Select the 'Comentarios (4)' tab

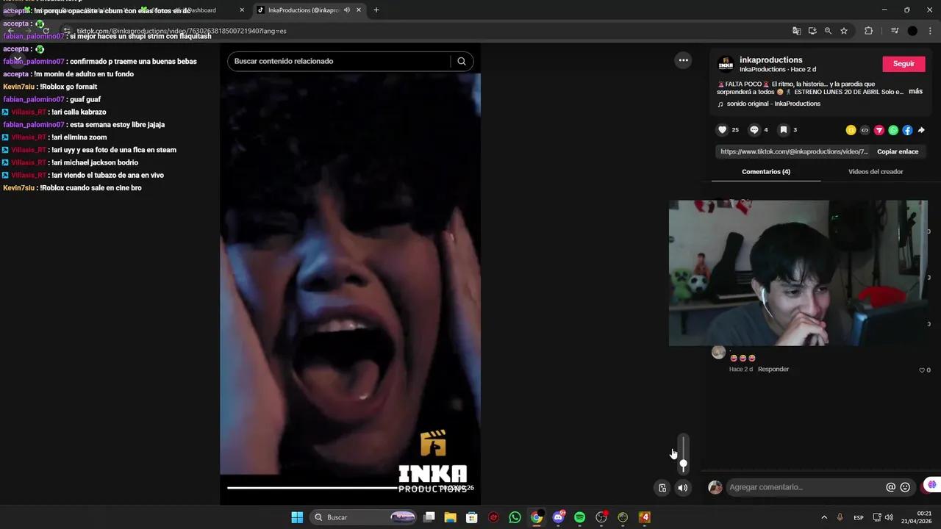click(x=766, y=171)
